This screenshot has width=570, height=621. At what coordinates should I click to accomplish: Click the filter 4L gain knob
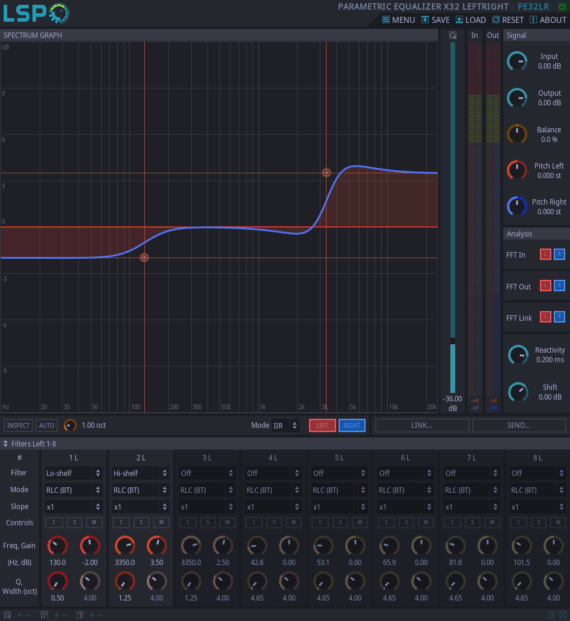tap(289, 546)
